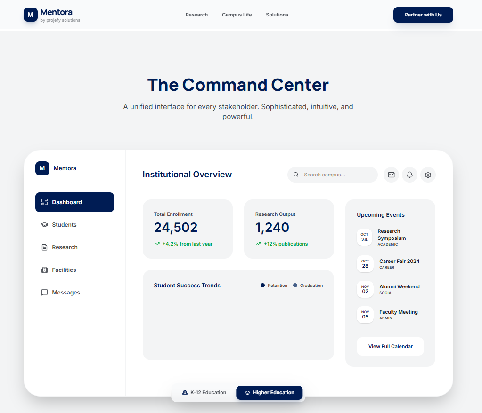Click the Mentora M logo in dashboard sidebar
482x413 pixels.
tap(42, 168)
